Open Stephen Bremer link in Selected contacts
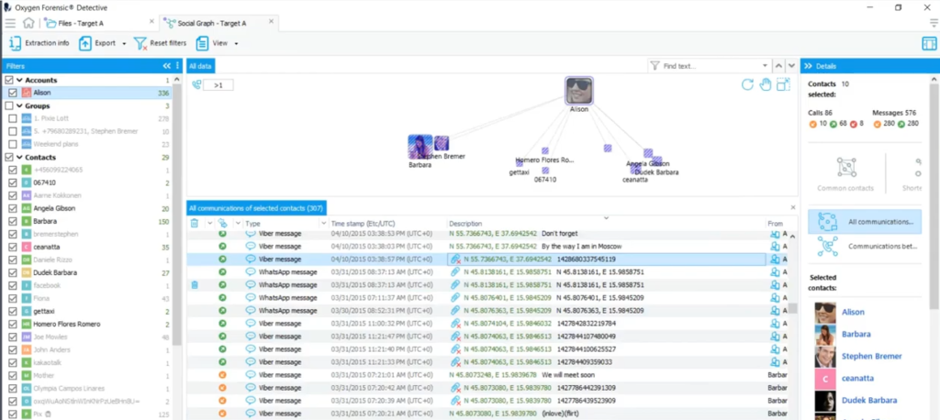The width and height of the screenshot is (940, 420). [872, 357]
